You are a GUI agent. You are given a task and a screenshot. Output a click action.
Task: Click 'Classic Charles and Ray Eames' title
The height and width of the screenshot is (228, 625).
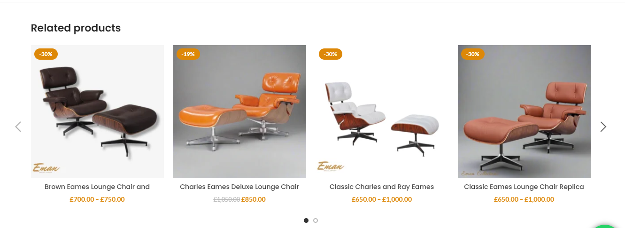[x=382, y=187]
